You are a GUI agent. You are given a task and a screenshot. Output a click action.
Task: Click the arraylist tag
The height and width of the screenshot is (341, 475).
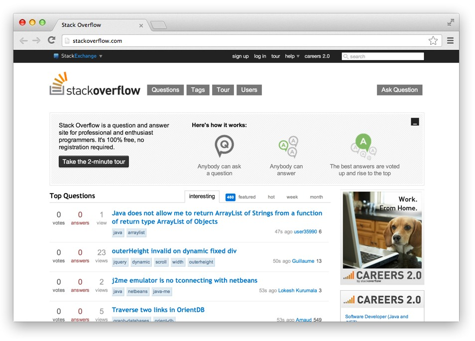(x=136, y=232)
